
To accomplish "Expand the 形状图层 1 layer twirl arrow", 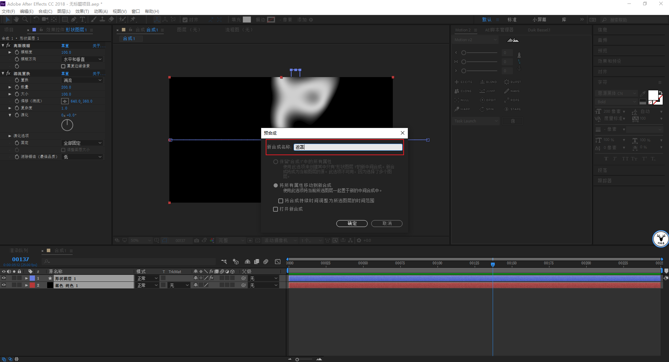I will (26, 278).
